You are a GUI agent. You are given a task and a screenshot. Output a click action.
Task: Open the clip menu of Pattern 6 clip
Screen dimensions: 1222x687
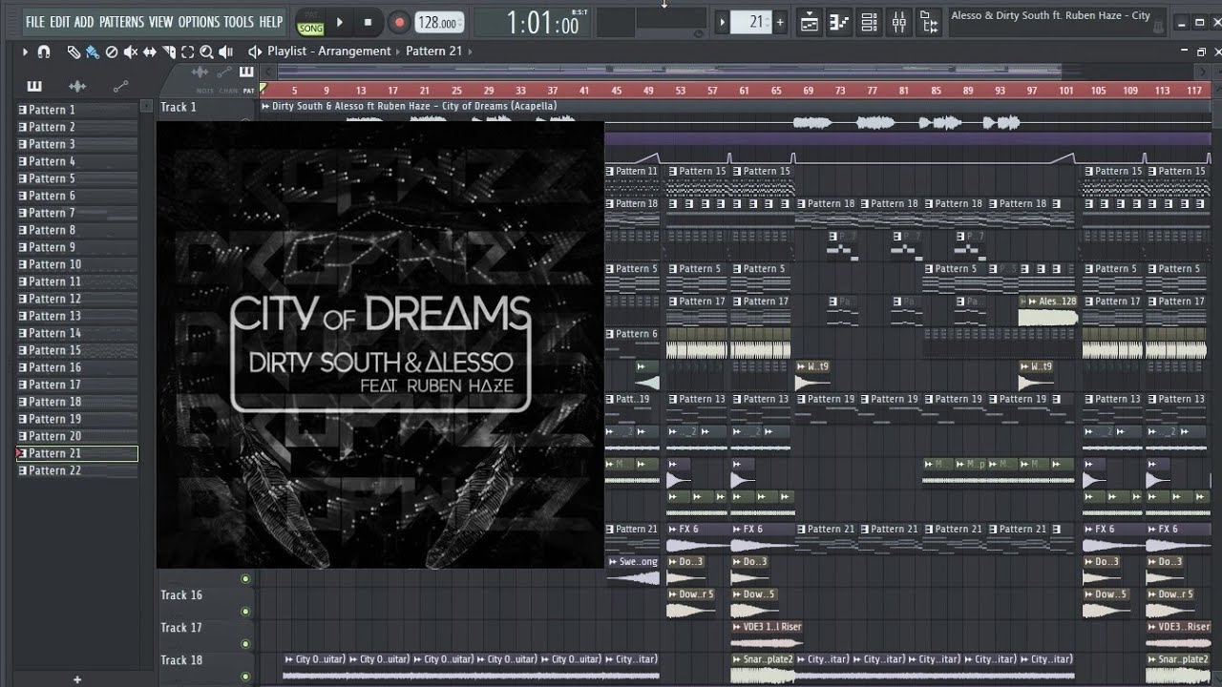[x=610, y=334]
